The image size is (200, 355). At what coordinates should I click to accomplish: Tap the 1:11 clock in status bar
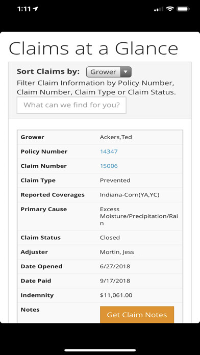(24, 9)
